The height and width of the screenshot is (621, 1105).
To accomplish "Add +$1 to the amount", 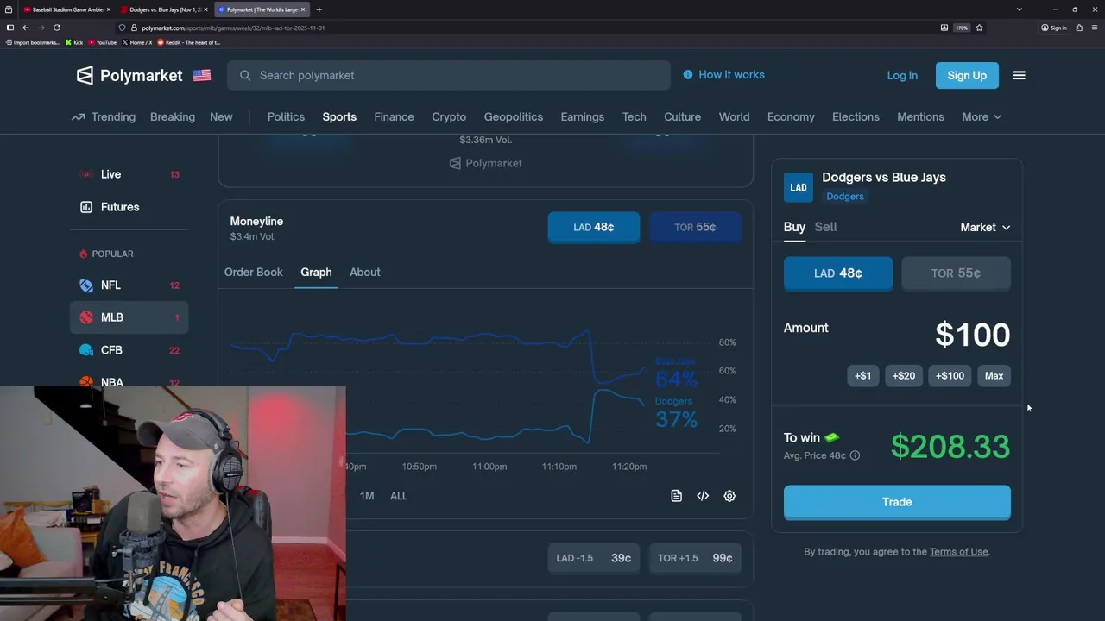I will 862,375.
